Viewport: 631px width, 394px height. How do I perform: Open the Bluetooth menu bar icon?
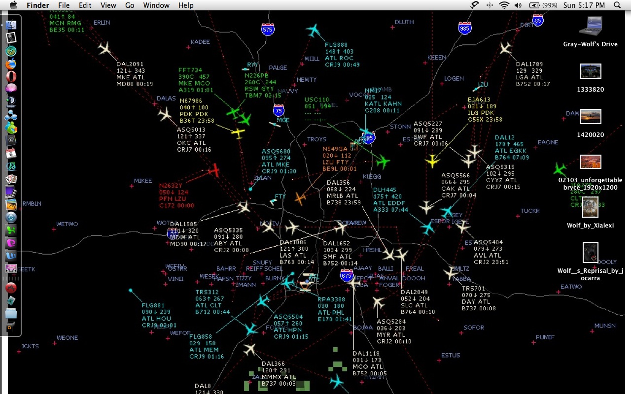click(490, 5)
